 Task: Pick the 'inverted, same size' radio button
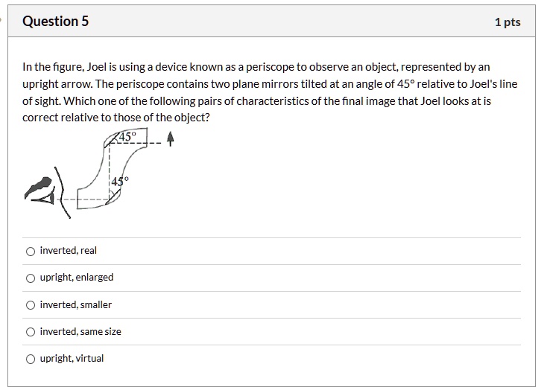pos(30,332)
